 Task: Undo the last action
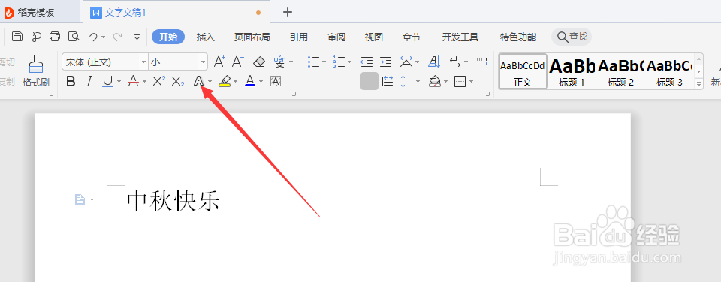[x=92, y=37]
